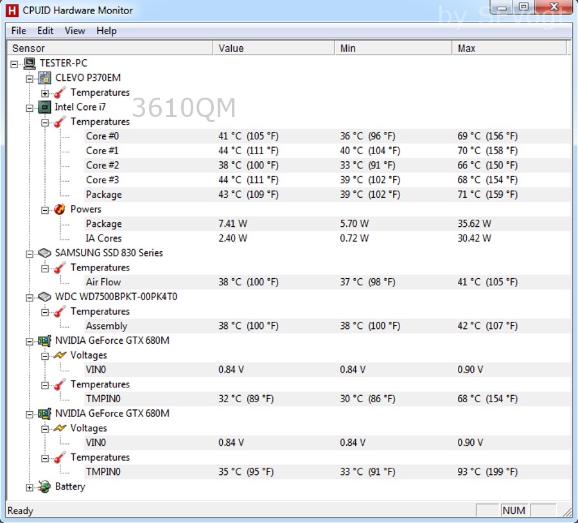Collapse the SAMSUNG SSD 830 Series node
Image resolution: width=578 pixels, height=523 pixels.
(x=30, y=254)
